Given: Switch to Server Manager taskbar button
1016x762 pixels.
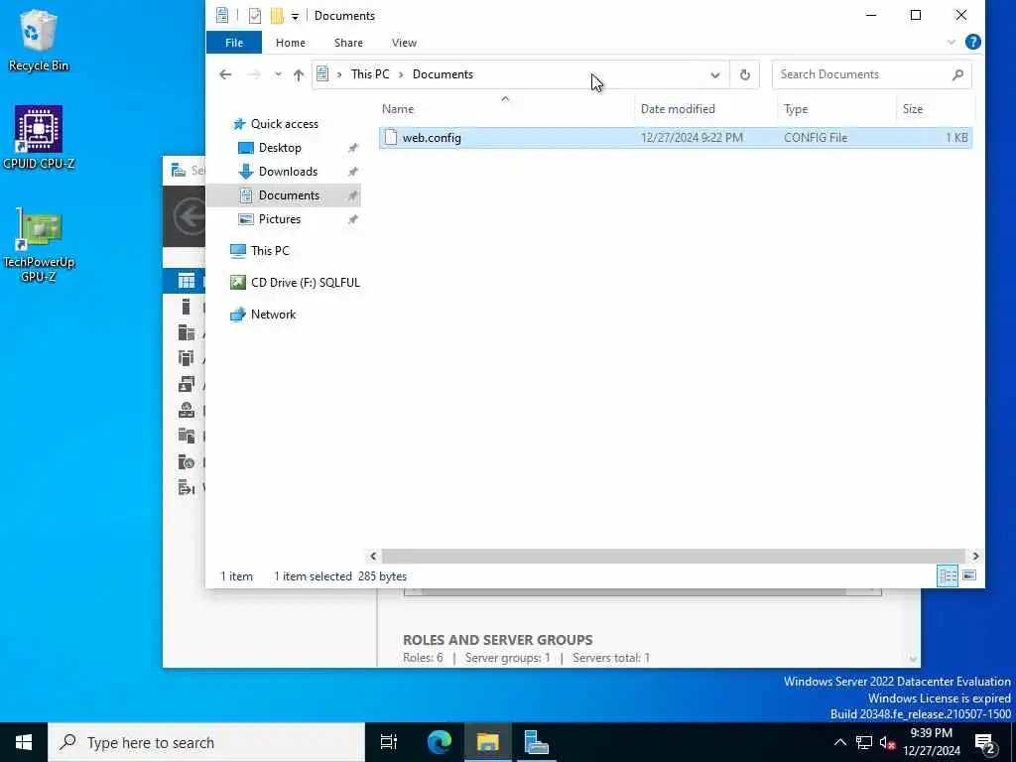Looking at the screenshot, I should 537,742.
